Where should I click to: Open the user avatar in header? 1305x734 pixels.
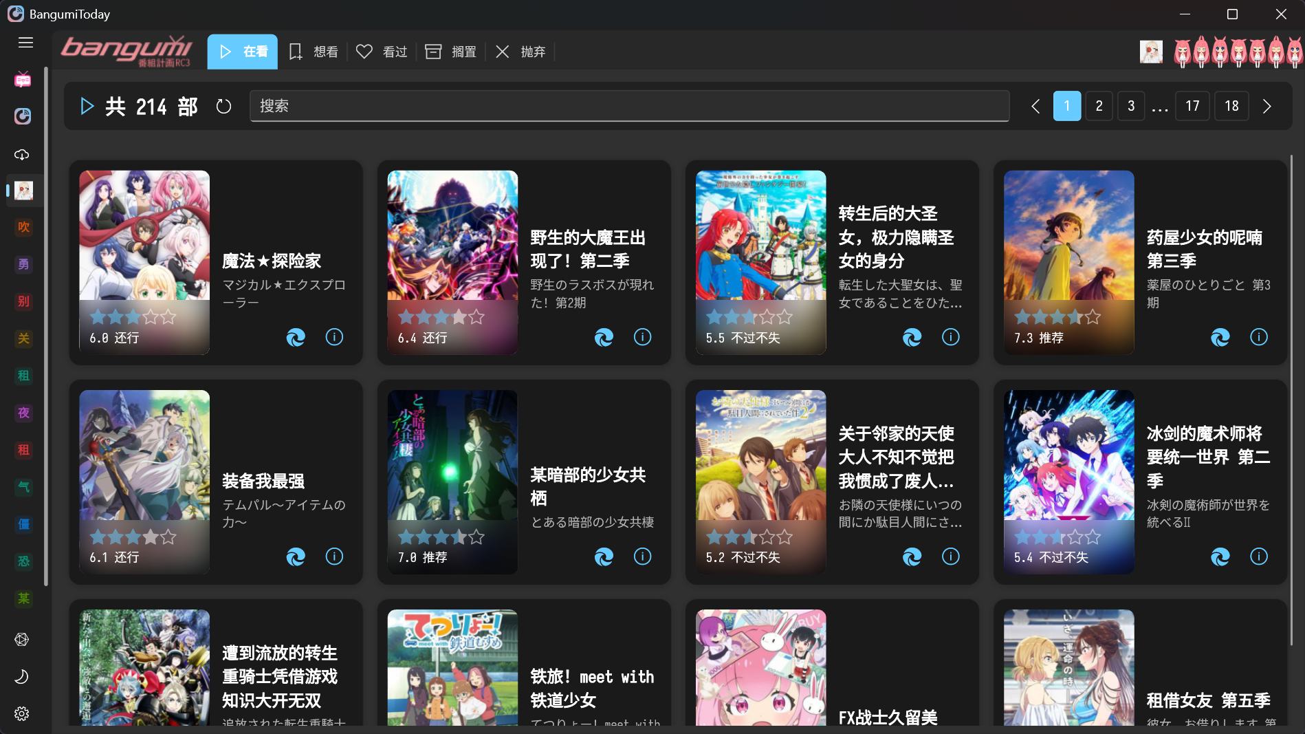[x=1151, y=52]
